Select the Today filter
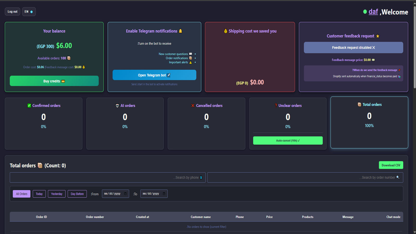The image size is (416, 234). coord(39,194)
